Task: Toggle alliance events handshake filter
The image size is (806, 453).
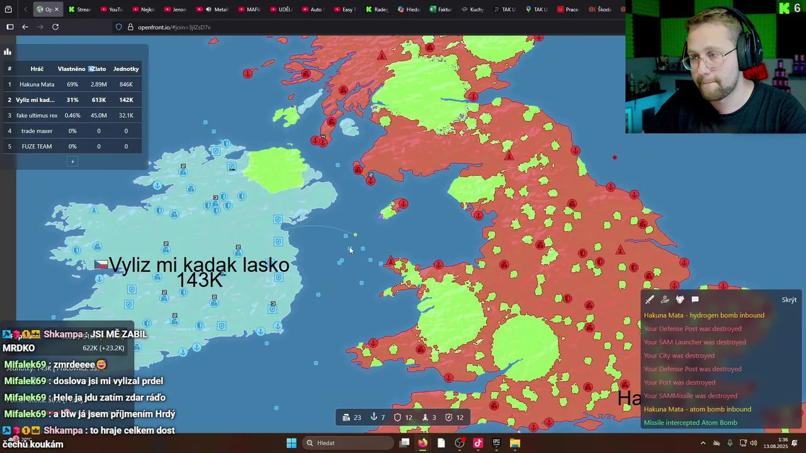Action: pos(679,299)
